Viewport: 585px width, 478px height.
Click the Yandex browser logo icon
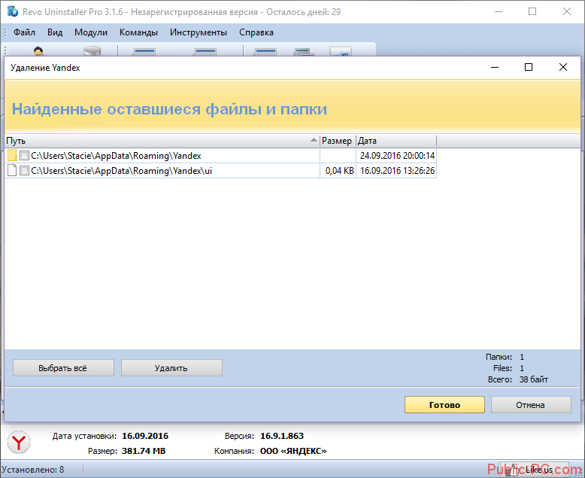coord(19,442)
